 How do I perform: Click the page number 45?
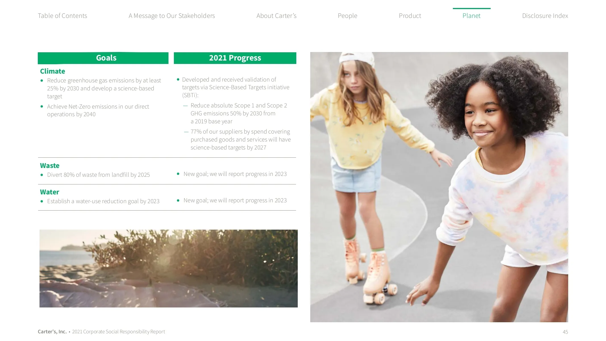click(565, 332)
